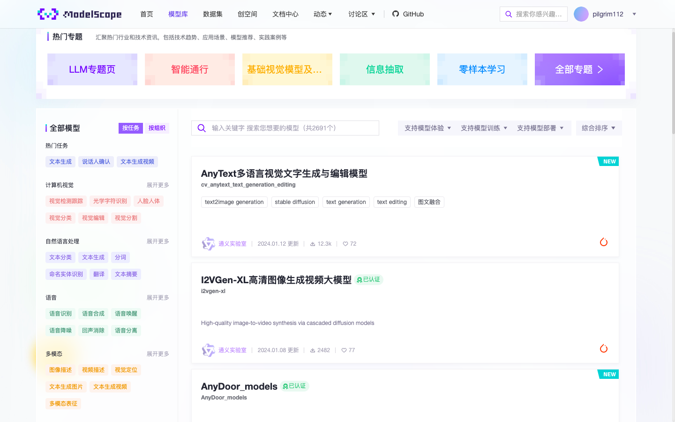Toggle the 文本生成 hot task filter
675x422 pixels.
60,161
